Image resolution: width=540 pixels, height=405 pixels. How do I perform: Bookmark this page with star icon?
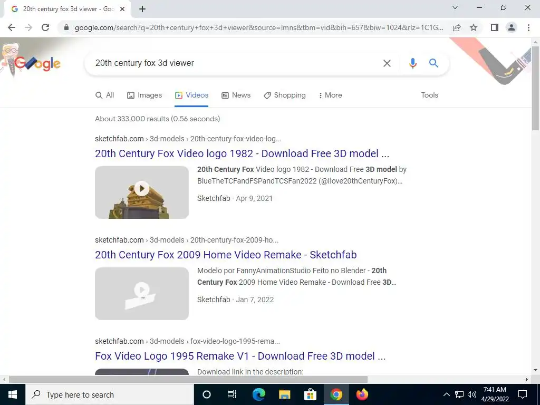pyautogui.click(x=474, y=27)
